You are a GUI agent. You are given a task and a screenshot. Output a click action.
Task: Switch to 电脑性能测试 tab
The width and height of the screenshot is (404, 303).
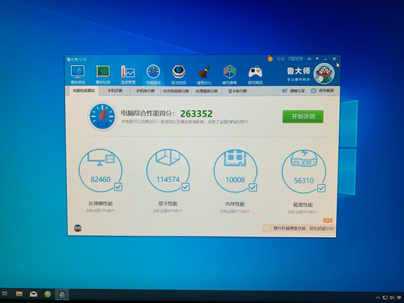(x=84, y=91)
